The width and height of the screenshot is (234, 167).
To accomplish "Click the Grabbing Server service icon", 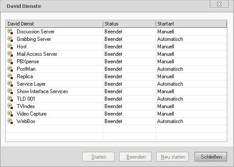I will 10,39.
